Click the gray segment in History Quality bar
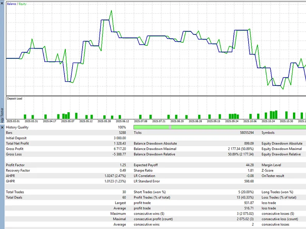The width and height of the screenshot is (306, 229). (x=170, y=127)
